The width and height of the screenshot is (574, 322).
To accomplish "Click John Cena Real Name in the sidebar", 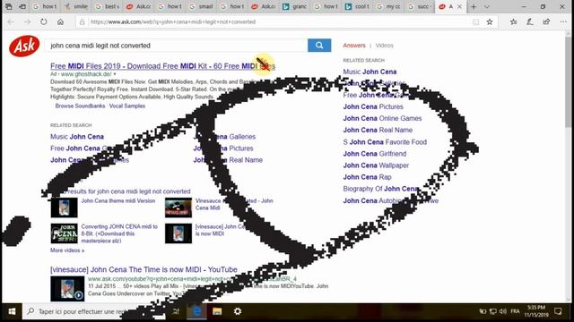I will (378, 130).
